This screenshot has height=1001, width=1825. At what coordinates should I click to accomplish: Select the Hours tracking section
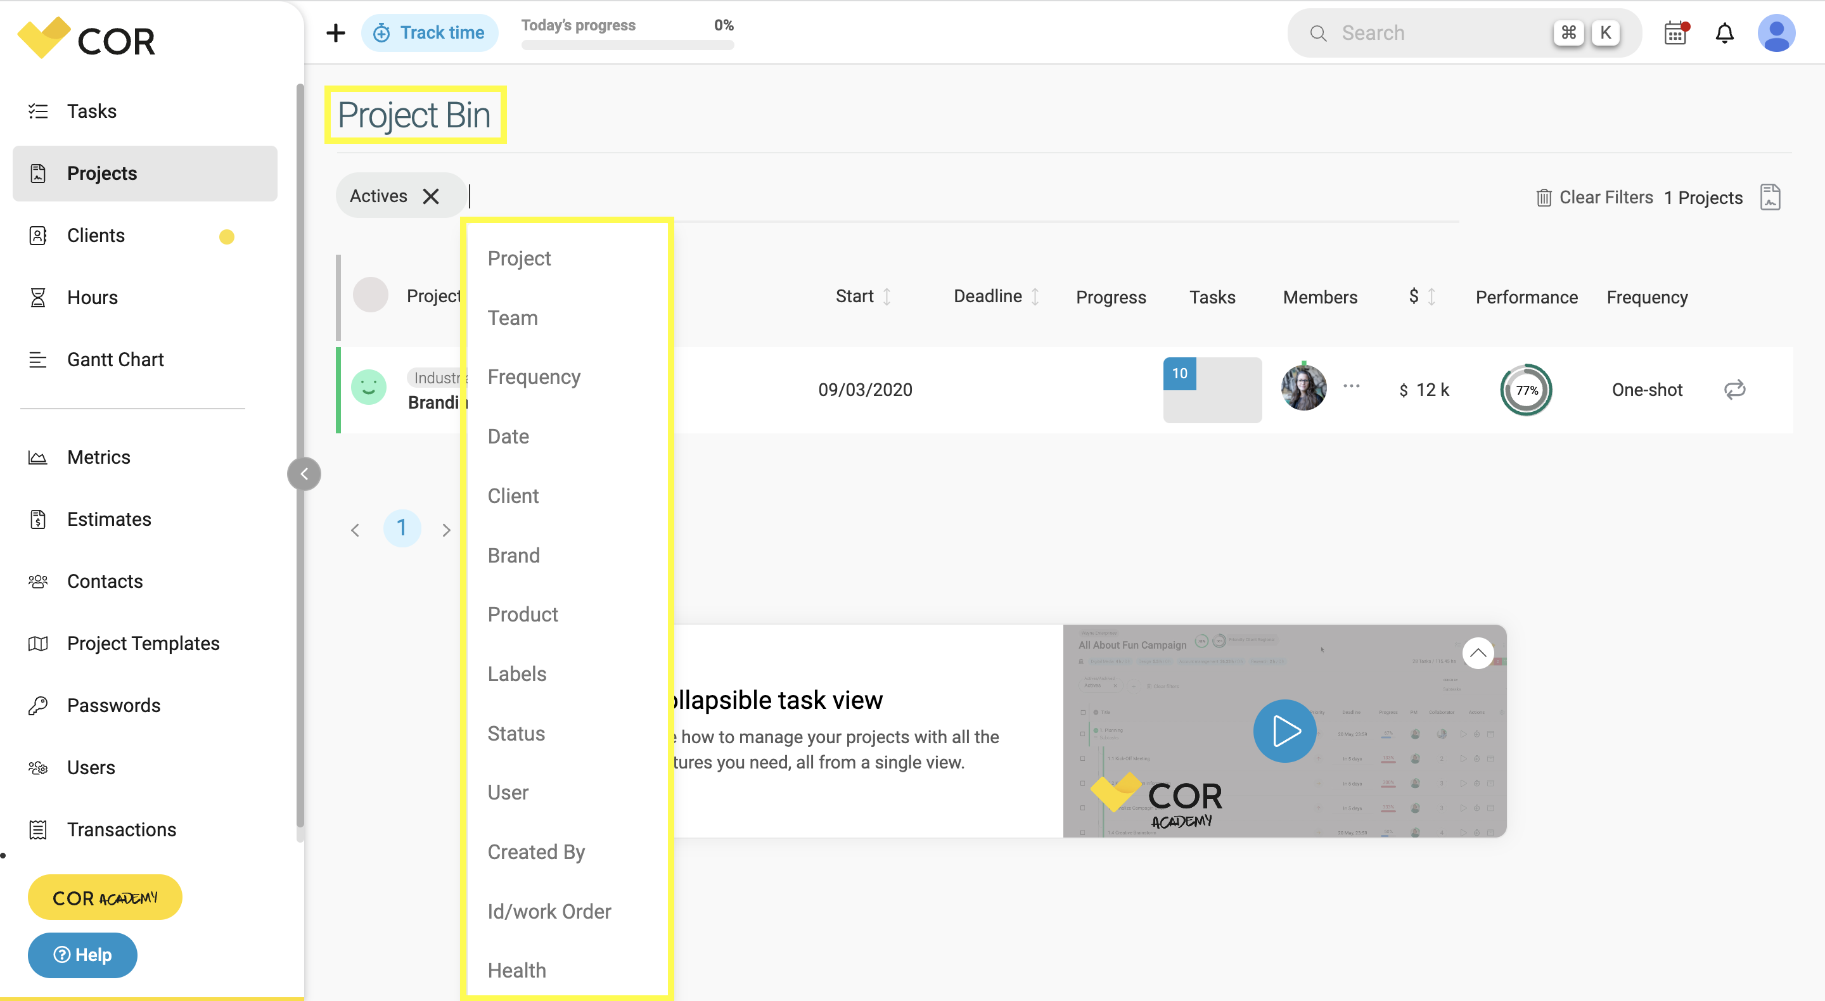coord(92,297)
